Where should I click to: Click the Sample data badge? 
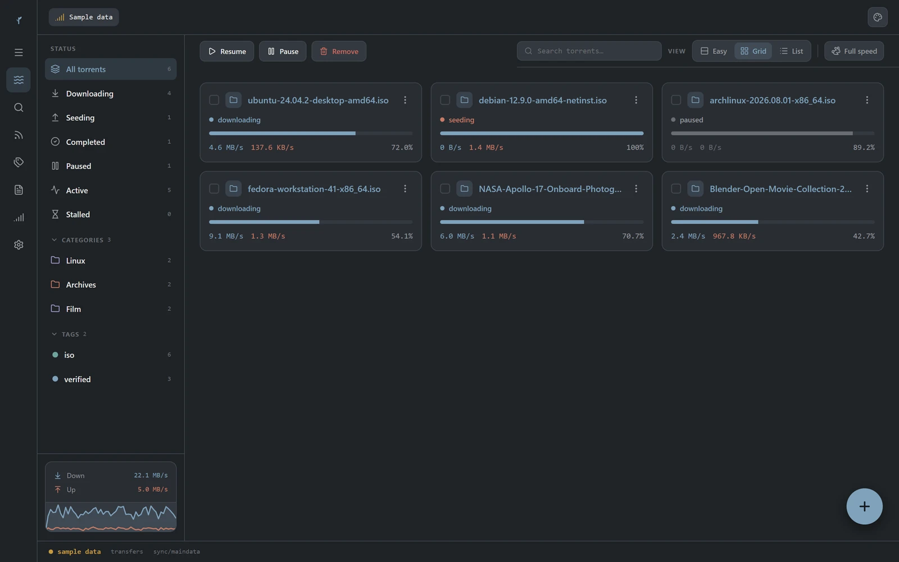pyautogui.click(x=84, y=17)
